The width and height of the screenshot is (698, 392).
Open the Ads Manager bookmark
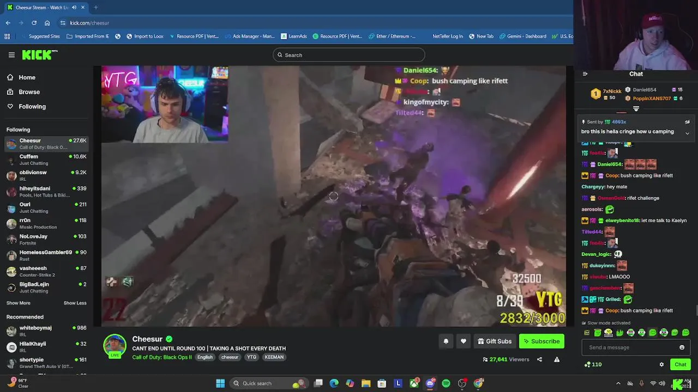point(249,36)
